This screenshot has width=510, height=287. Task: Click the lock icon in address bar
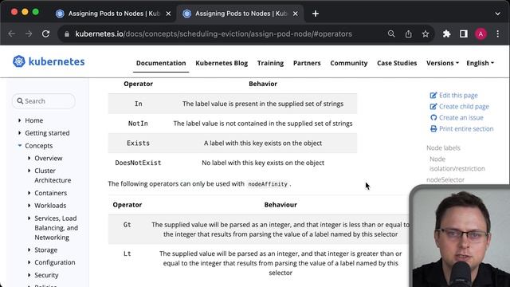click(x=67, y=33)
